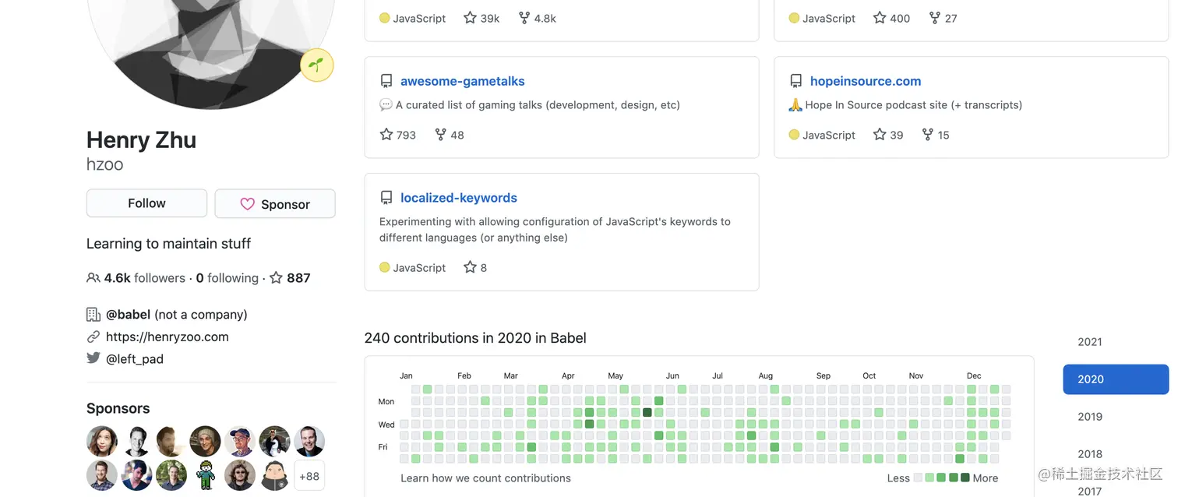The width and height of the screenshot is (1178, 497).
Task: Click the organization building icon before @babel
Action: (93, 314)
